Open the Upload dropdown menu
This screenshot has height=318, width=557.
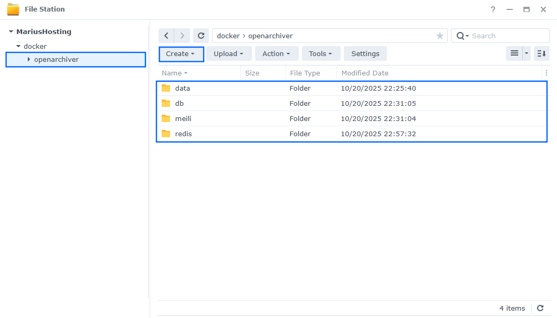click(228, 53)
